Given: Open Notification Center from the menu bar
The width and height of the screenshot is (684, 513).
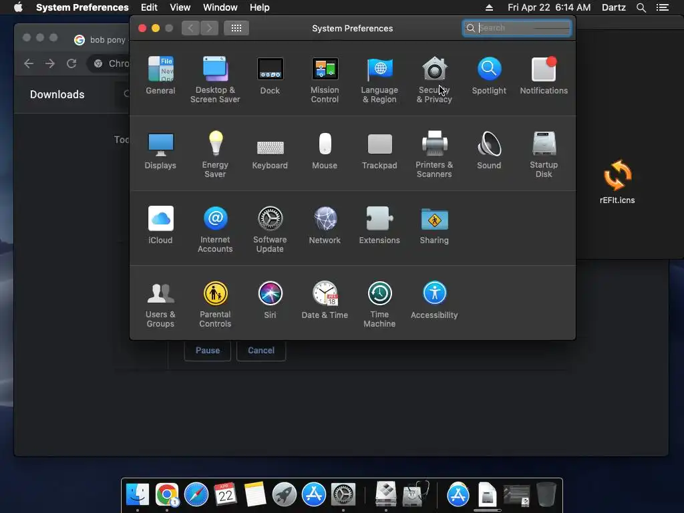Looking at the screenshot, I should (663, 7).
